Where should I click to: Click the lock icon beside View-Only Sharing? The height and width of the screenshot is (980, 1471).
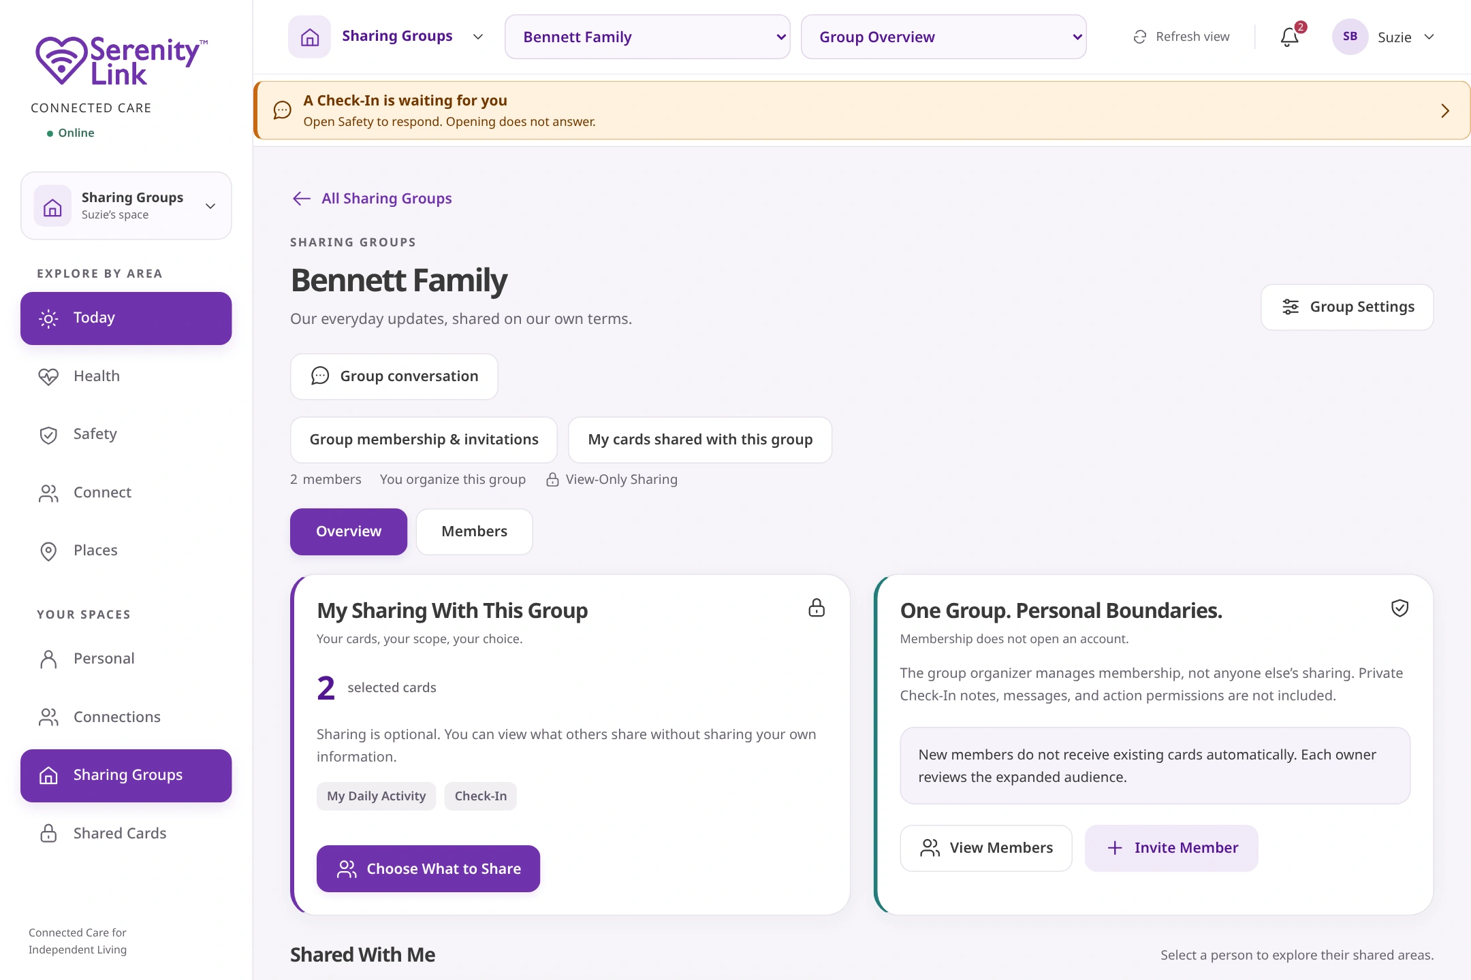552,480
